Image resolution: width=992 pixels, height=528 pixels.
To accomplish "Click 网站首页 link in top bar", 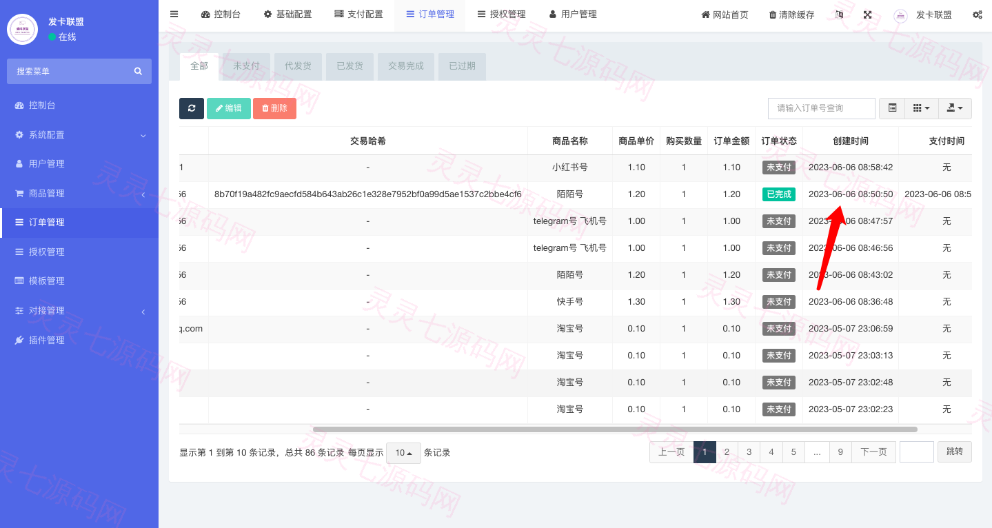I will pos(725,14).
